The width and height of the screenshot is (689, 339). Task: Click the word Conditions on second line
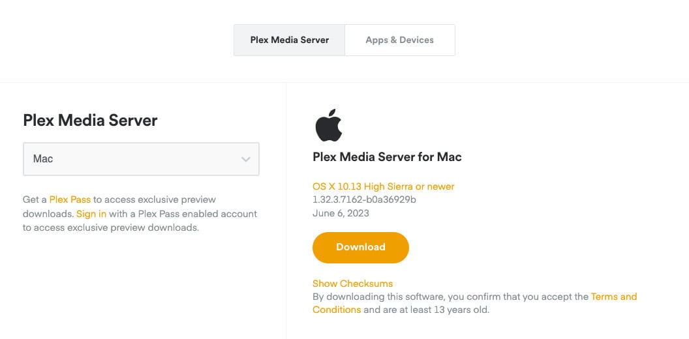pos(337,310)
